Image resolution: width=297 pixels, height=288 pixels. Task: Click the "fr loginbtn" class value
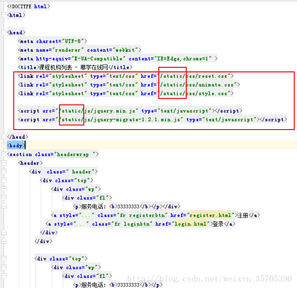point(132,224)
